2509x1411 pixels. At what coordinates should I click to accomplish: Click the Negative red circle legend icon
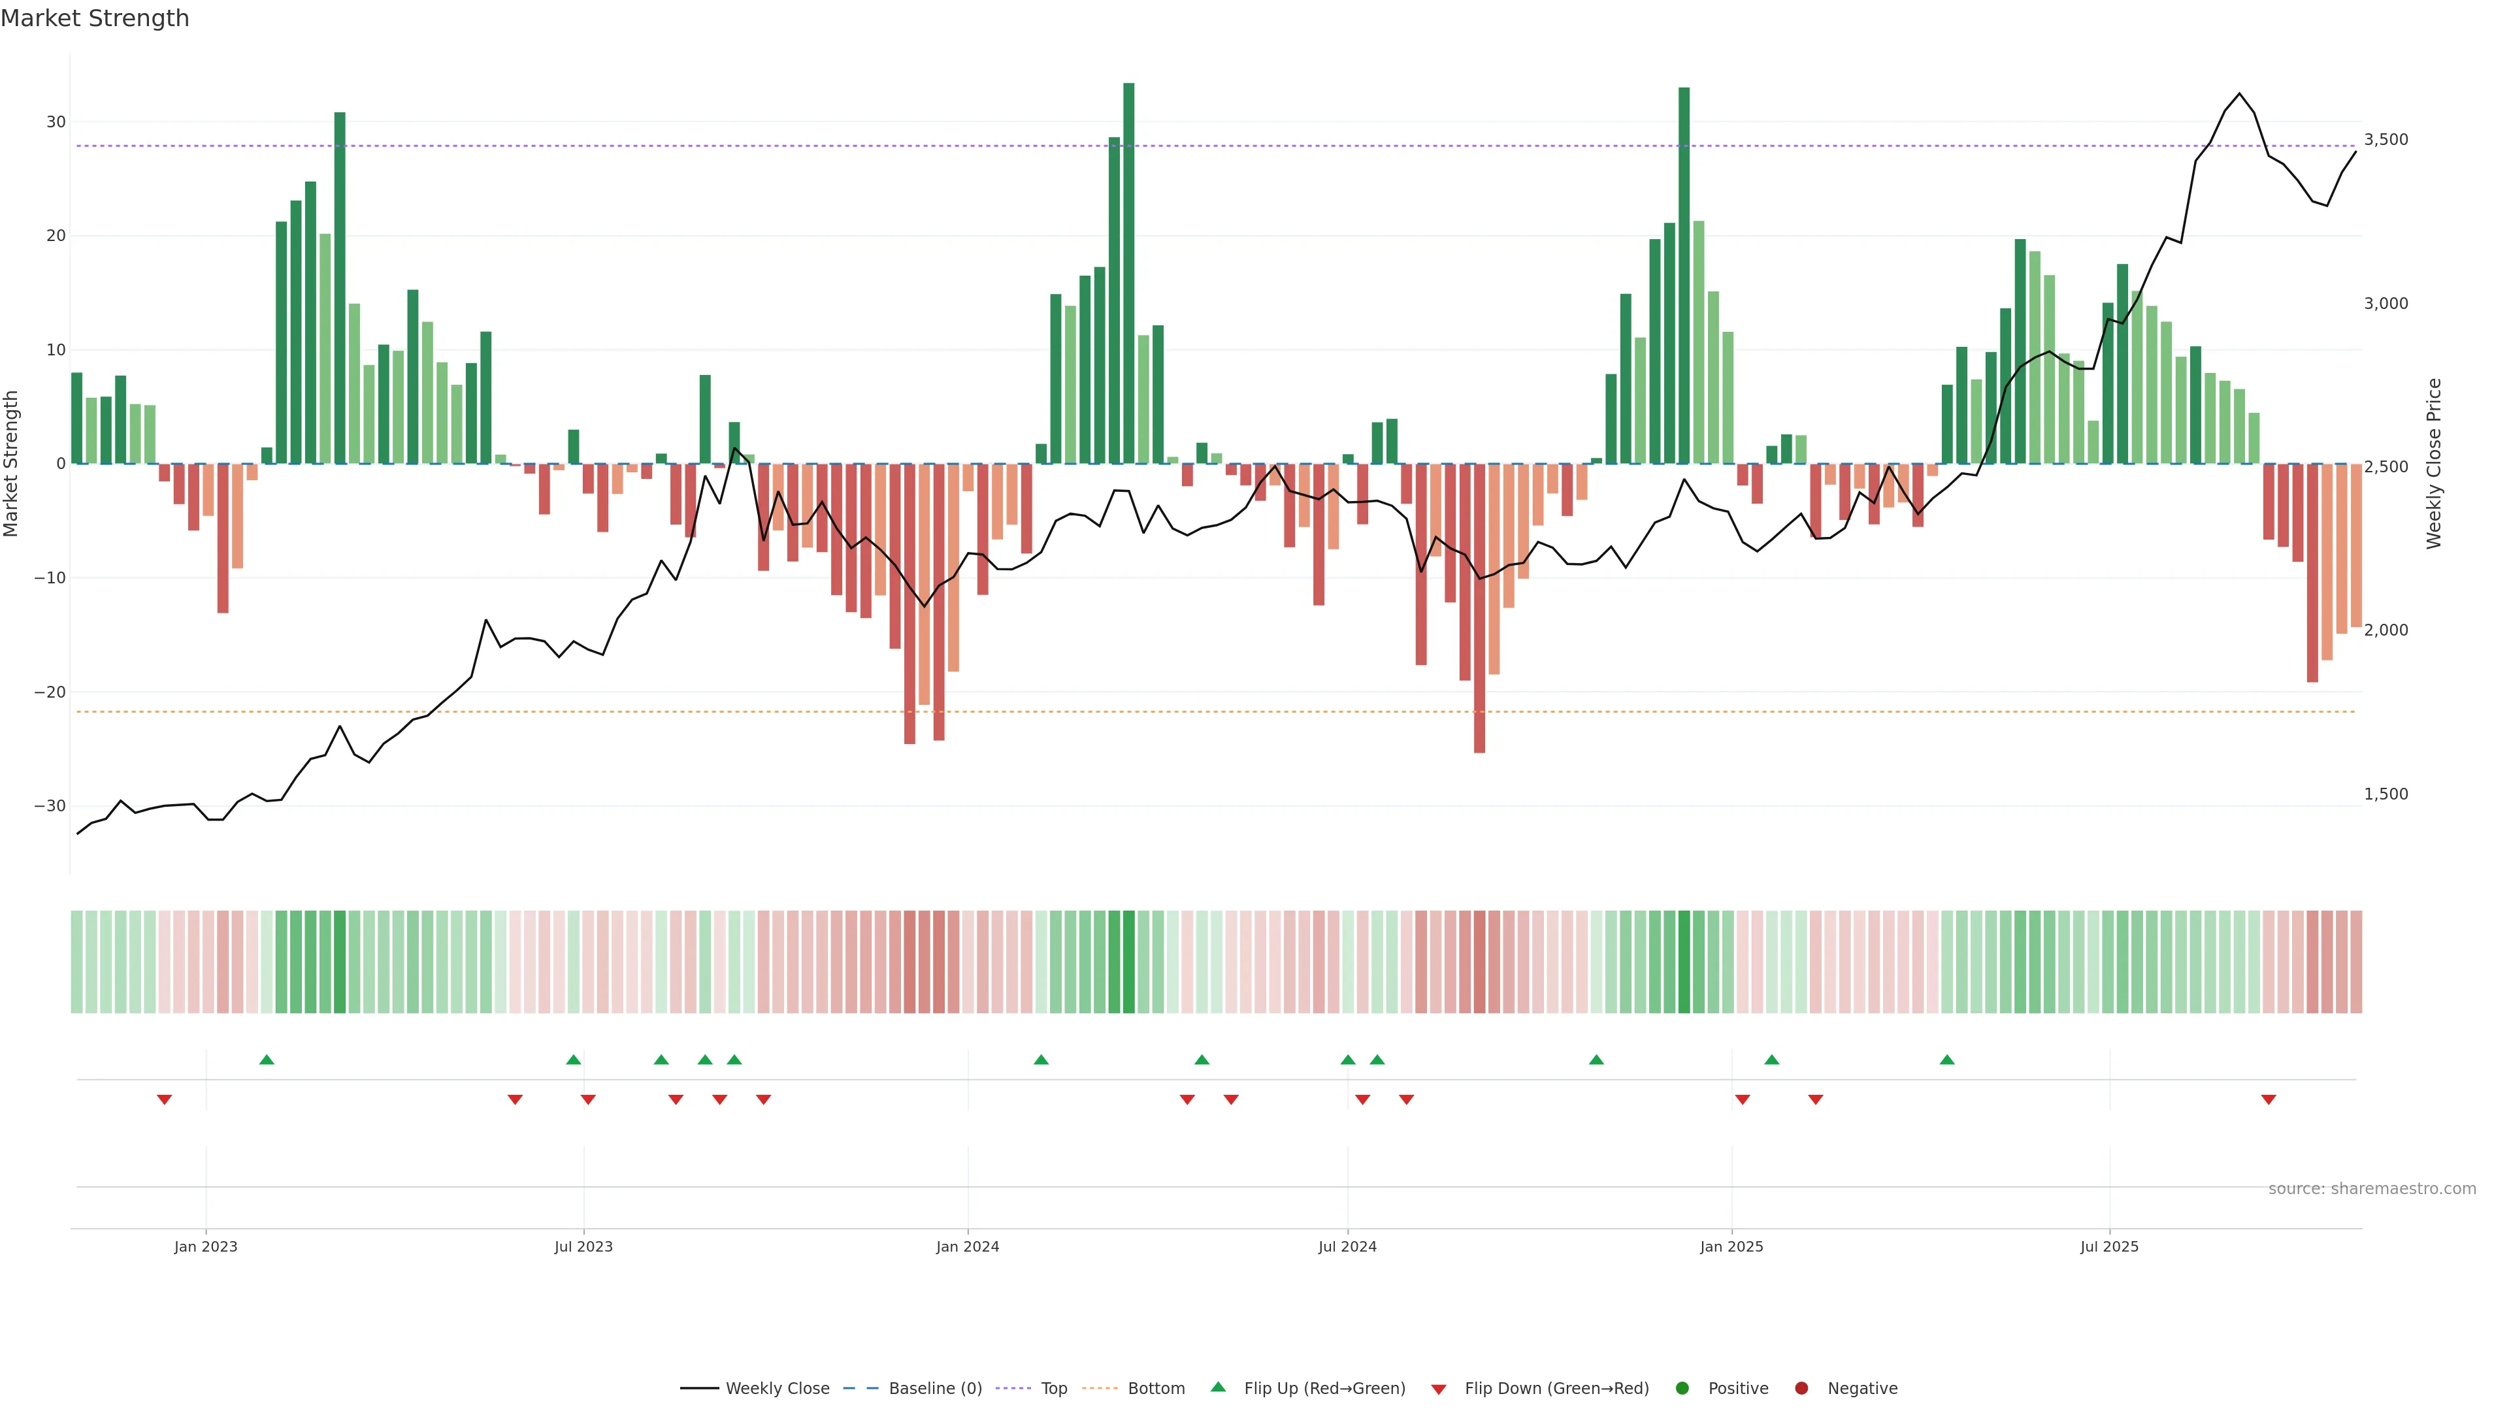[1801, 1389]
